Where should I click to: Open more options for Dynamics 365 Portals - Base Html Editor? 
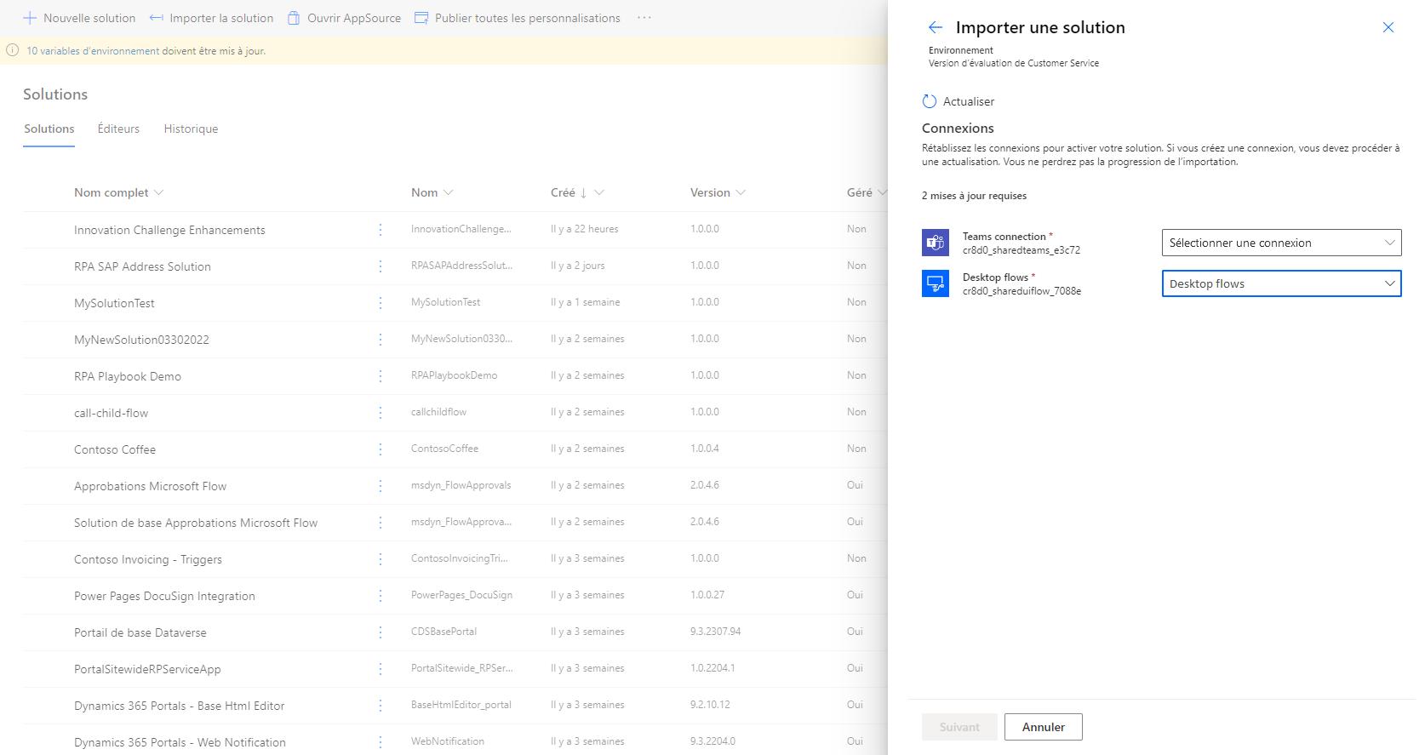[381, 706]
